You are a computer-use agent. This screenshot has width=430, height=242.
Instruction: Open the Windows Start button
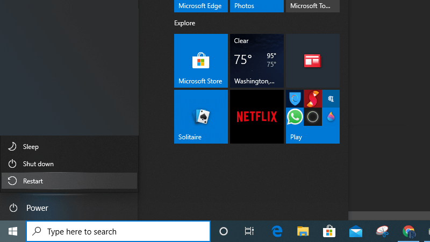(x=13, y=231)
